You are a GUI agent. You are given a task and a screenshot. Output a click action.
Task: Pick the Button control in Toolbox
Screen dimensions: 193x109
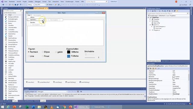coord(10,23)
